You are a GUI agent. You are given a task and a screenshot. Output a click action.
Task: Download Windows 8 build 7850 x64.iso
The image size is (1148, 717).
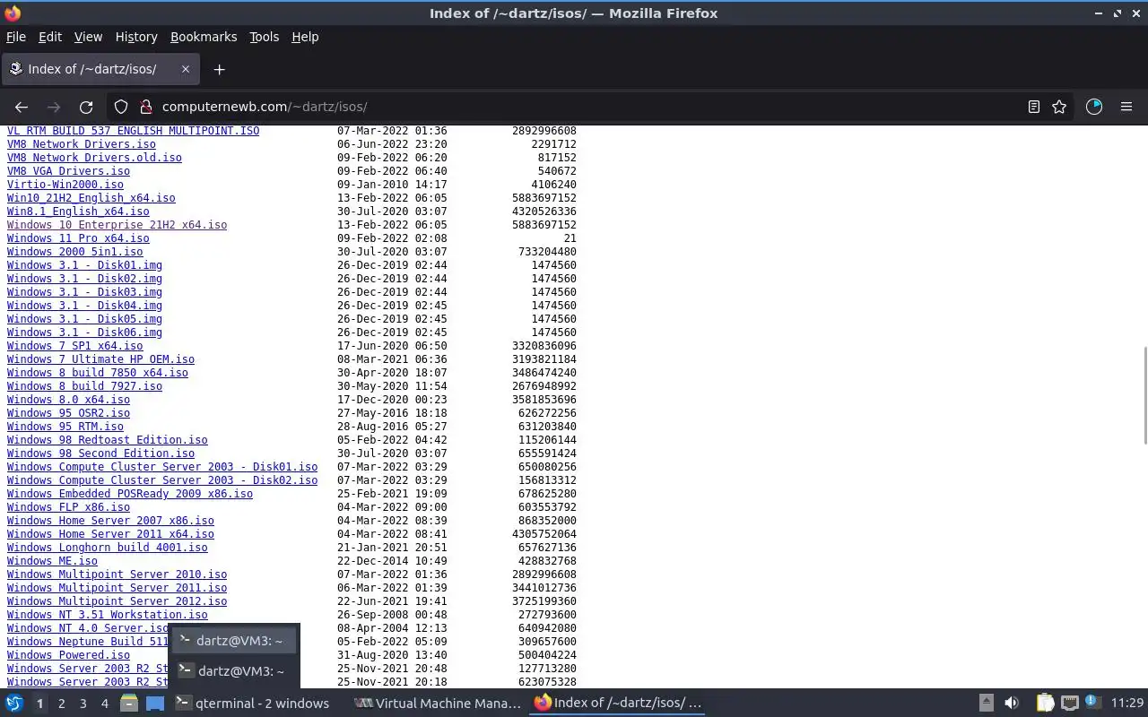click(98, 373)
